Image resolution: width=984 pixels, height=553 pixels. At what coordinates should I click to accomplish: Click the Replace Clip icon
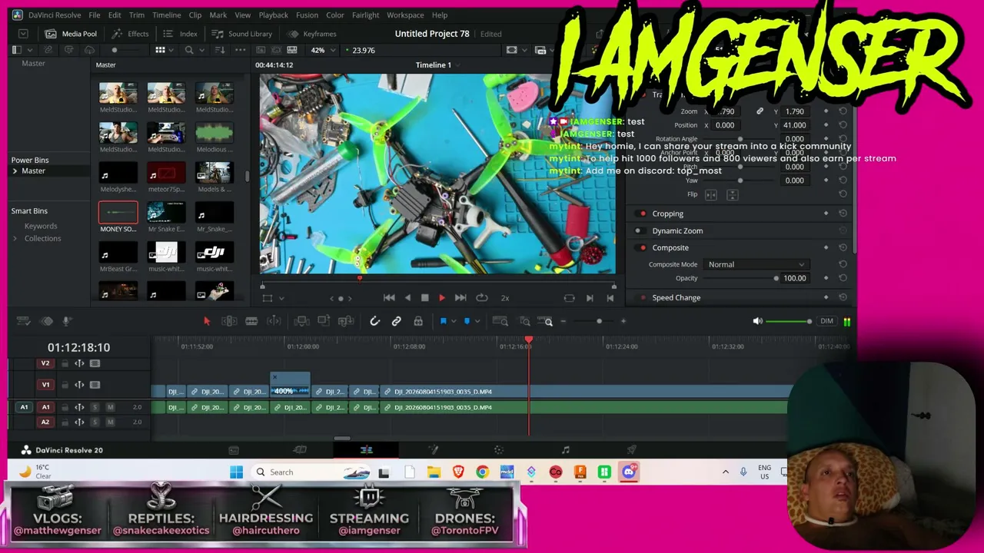[347, 321]
